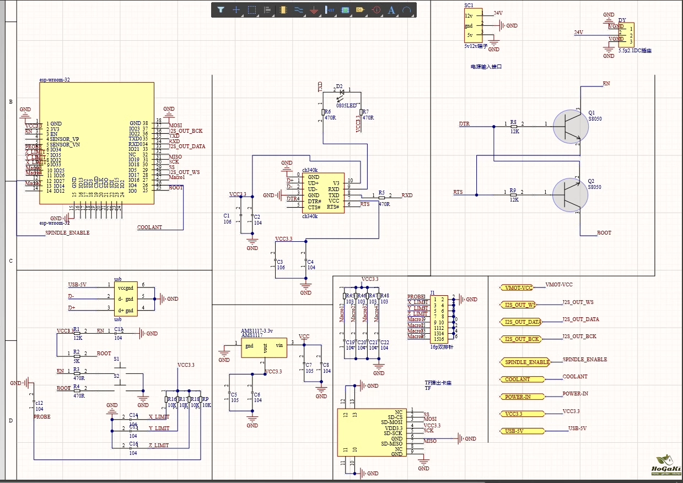Click the CH340K chip component
Image resolution: width=683 pixels, height=483 pixels.
(x=324, y=192)
